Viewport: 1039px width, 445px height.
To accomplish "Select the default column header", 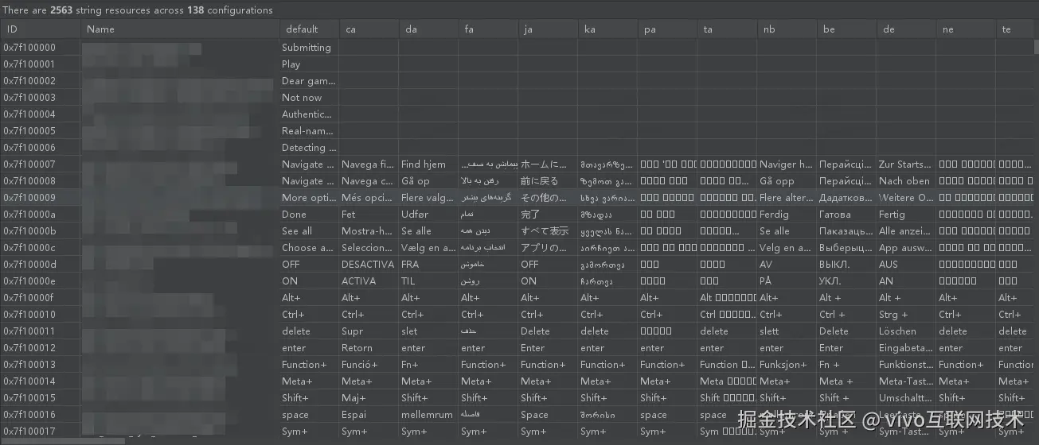I will [310, 29].
